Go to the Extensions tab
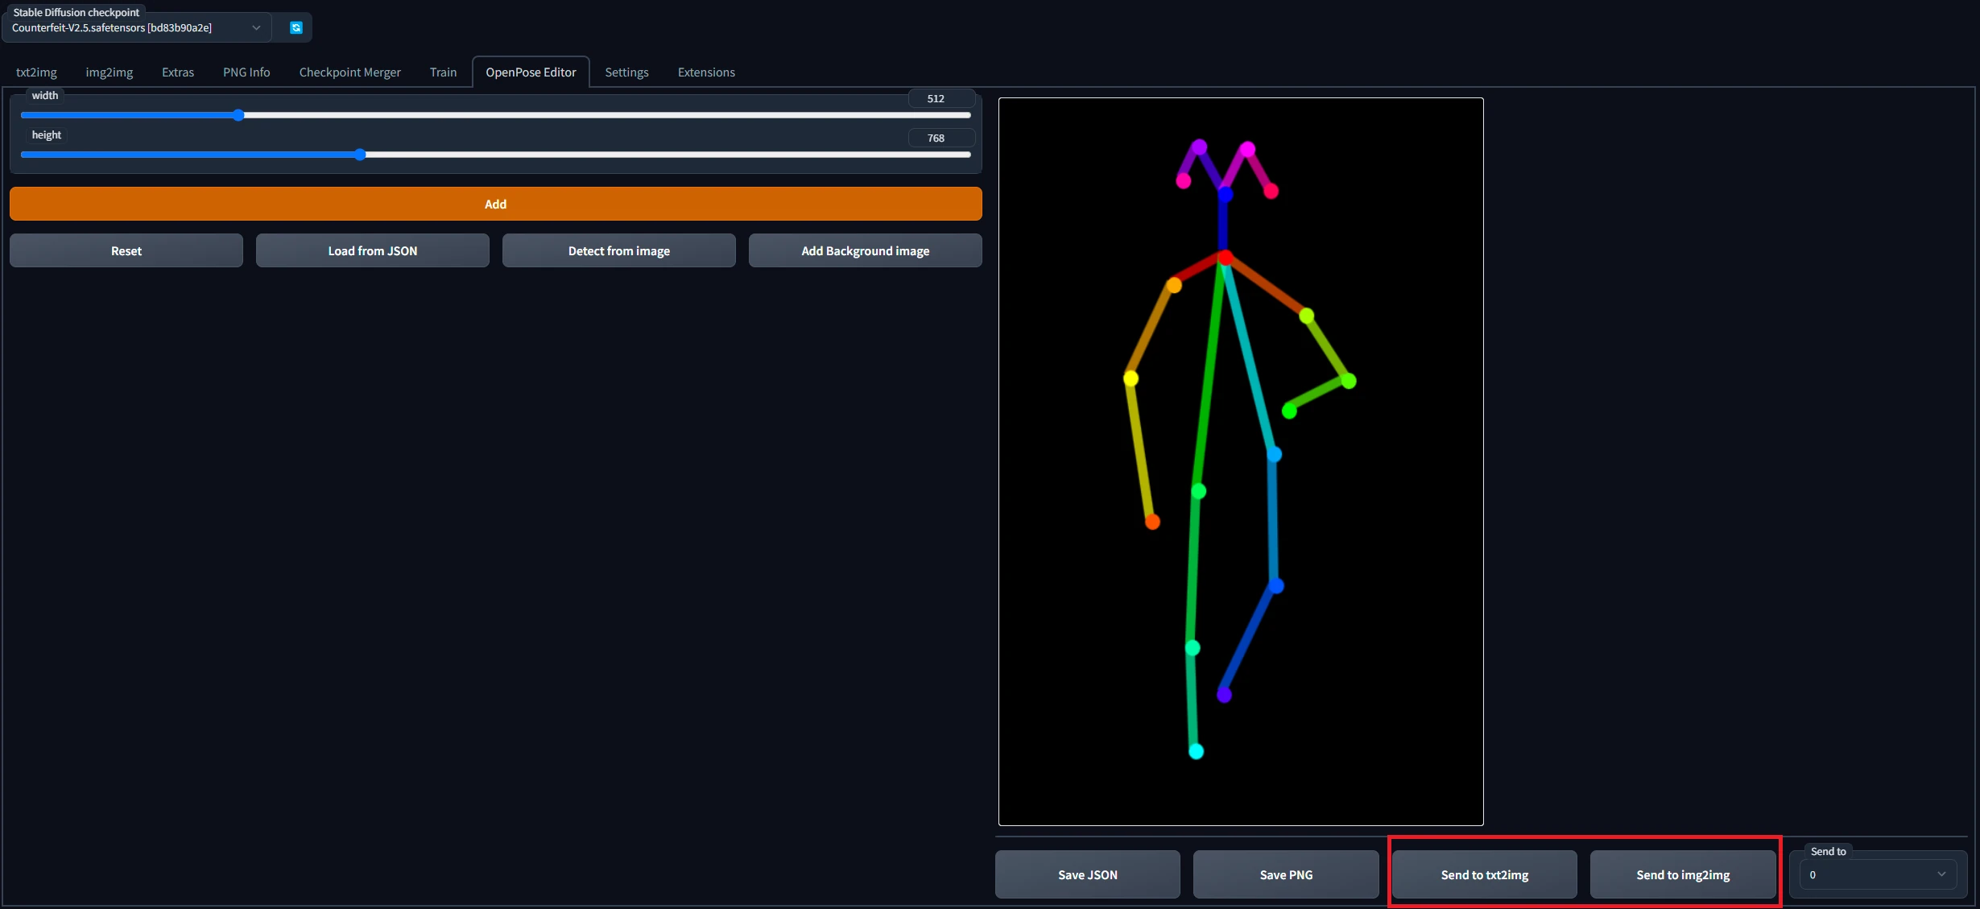The width and height of the screenshot is (1980, 909). pos(706,72)
